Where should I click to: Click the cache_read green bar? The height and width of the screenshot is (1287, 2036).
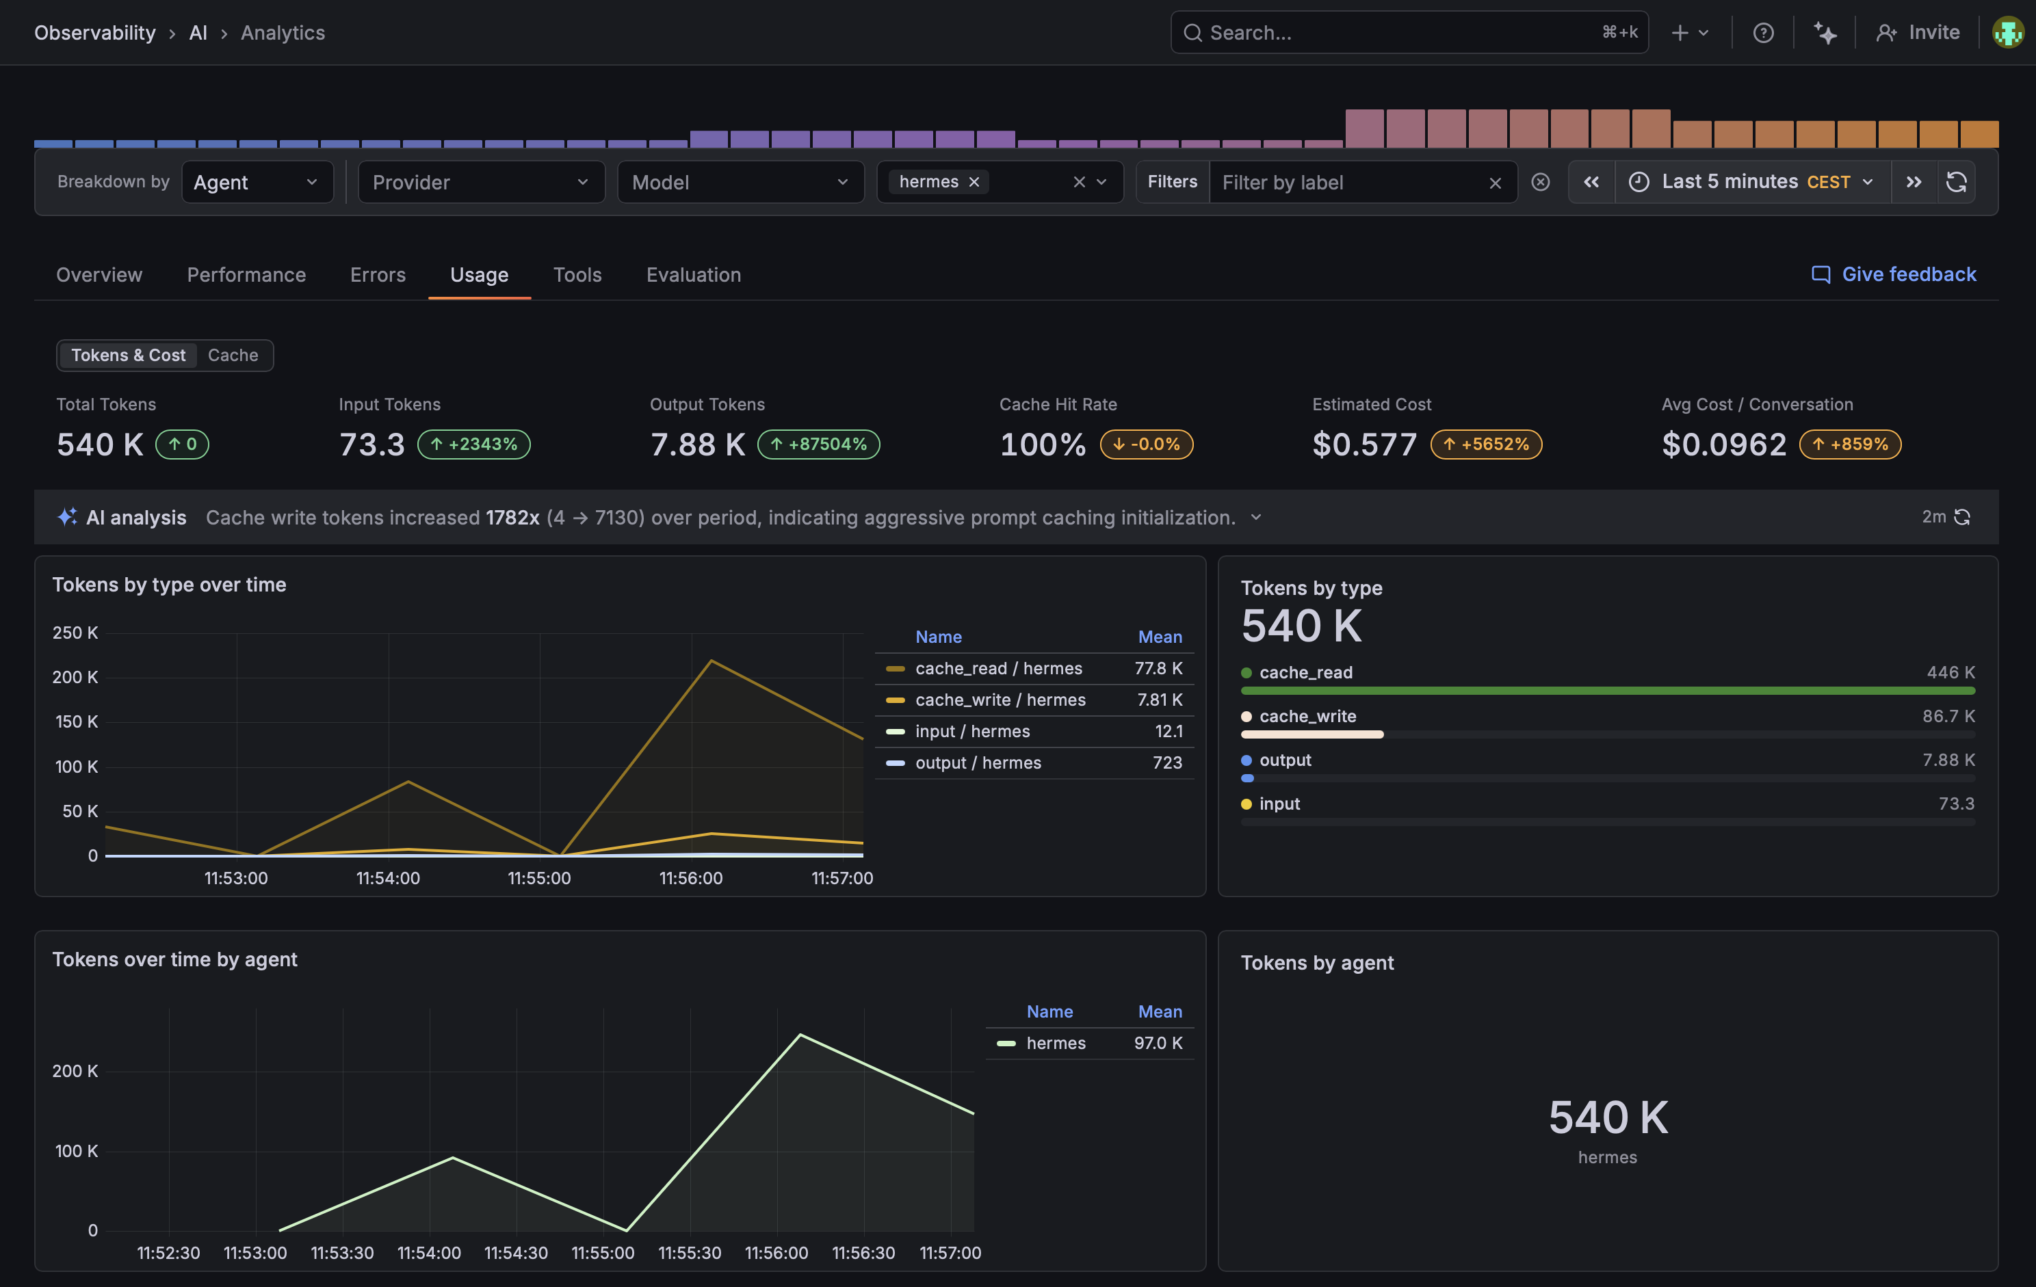[x=1607, y=691]
